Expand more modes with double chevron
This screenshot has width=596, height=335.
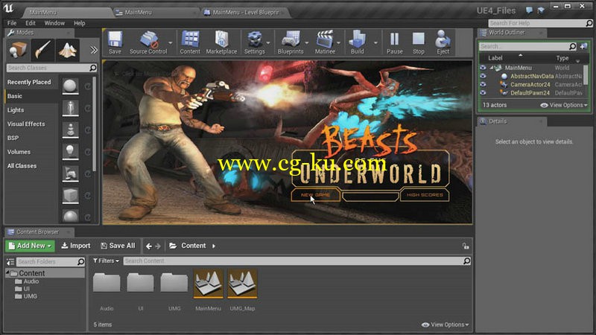click(x=94, y=50)
